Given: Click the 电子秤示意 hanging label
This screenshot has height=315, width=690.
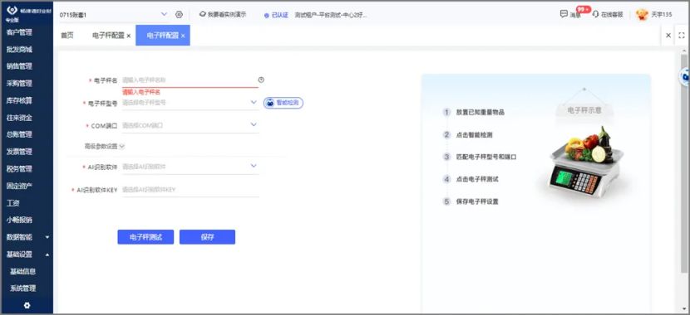Looking at the screenshot, I should tap(584, 110).
